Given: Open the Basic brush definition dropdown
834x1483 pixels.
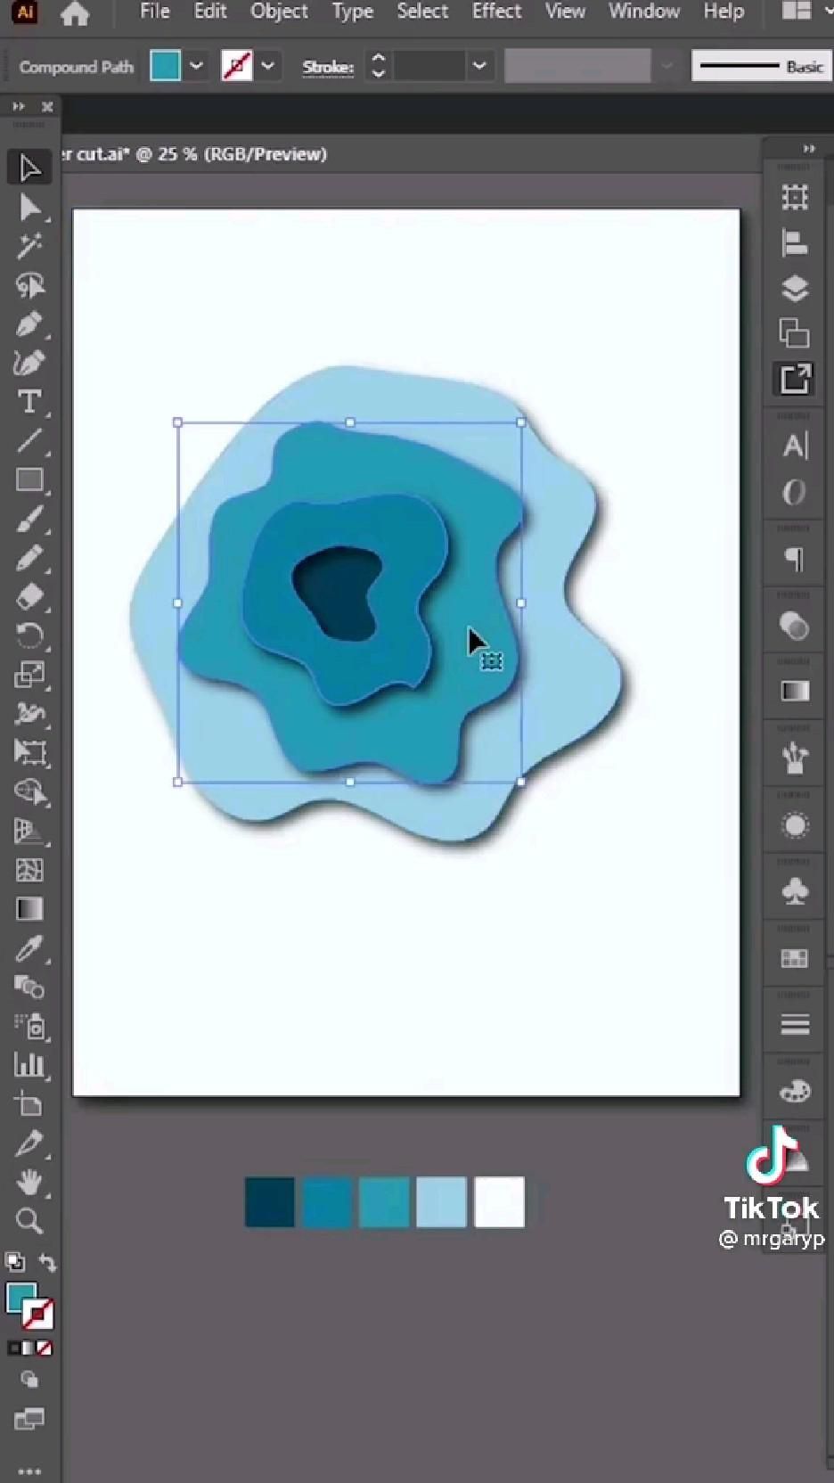Looking at the screenshot, I should pos(762,66).
